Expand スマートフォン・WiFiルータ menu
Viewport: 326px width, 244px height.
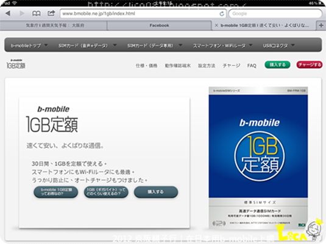(222, 46)
